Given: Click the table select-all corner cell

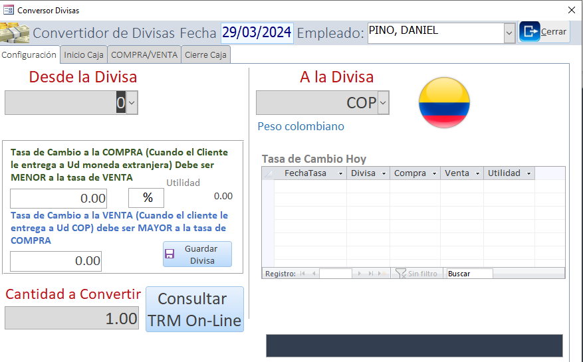Looking at the screenshot, I should (x=268, y=173).
